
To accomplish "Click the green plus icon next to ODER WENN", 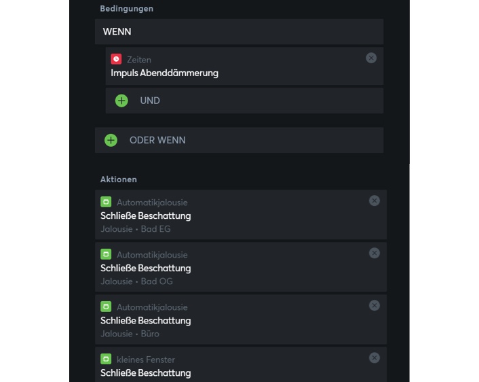I will click(x=111, y=140).
